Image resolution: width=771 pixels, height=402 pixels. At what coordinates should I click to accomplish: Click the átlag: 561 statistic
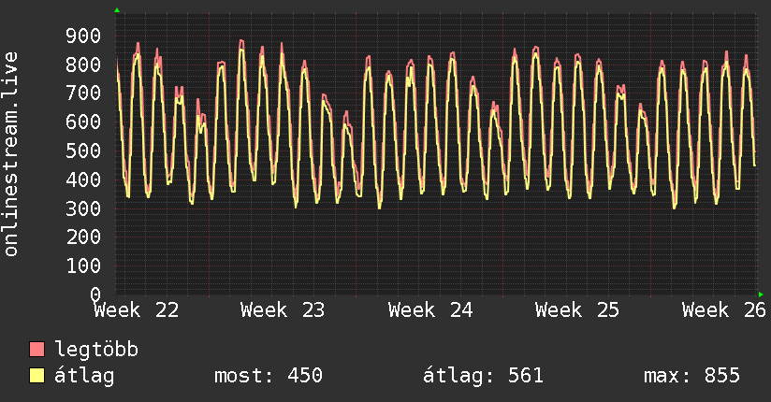[x=483, y=376]
